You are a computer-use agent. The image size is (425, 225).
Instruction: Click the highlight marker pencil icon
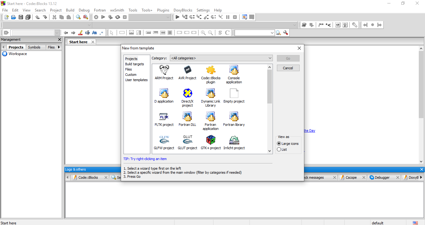[x=80, y=33]
